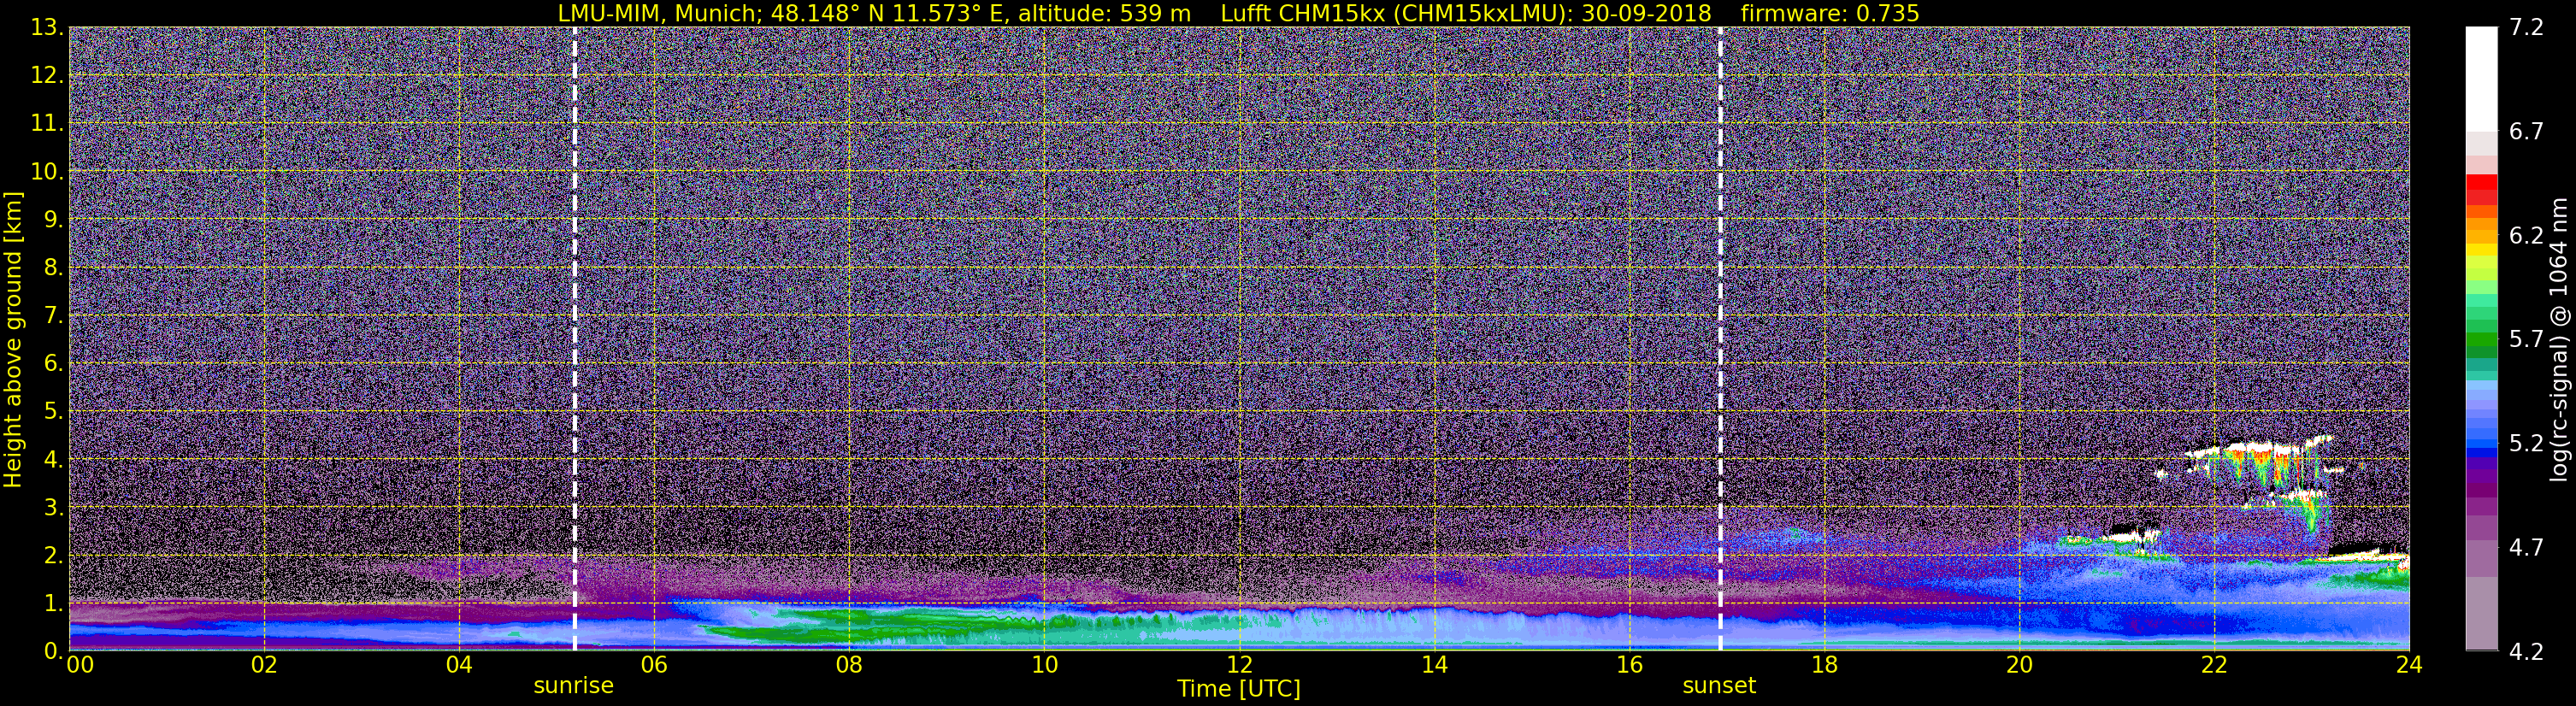Click the height axis tick label 13
The width and height of the screenshot is (2576, 706).
(x=47, y=28)
